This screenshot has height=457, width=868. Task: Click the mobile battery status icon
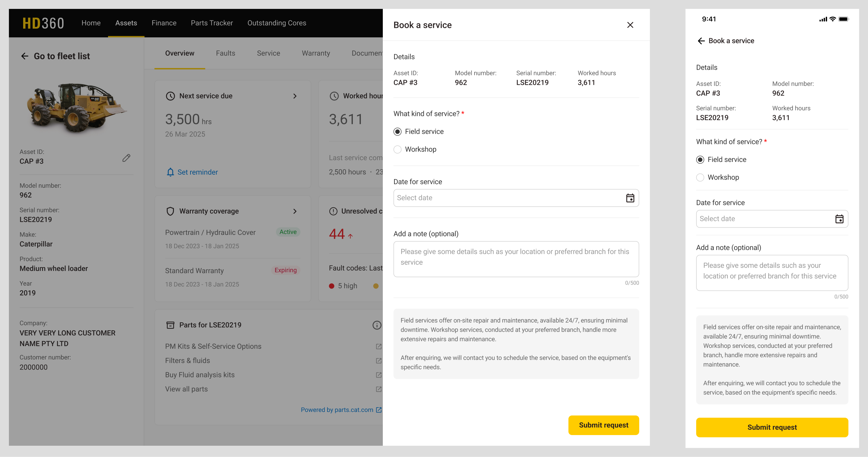click(x=843, y=19)
